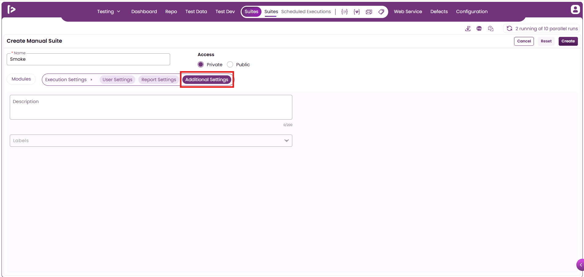Open the Labels dropdown arrow

click(x=287, y=141)
